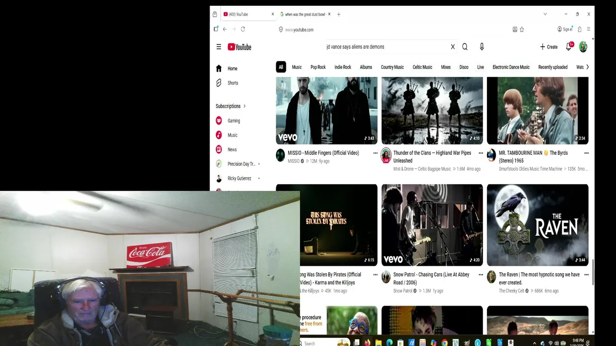
Task: Bookmark this page with the star icon
Action: pos(522,29)
